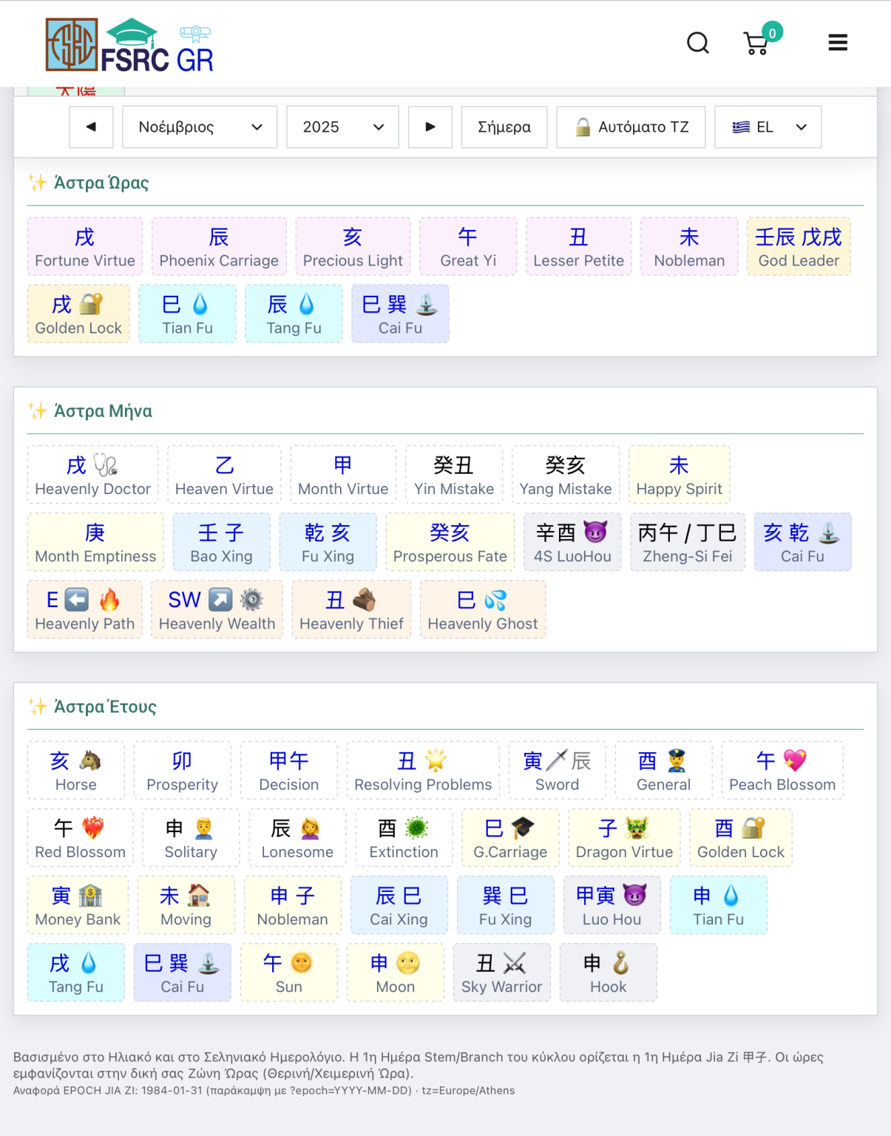This screenshot has height=1136, width=891.
Task: Toggle the Αυτόματο TZ lock button
Action: [x=631, y=127]
